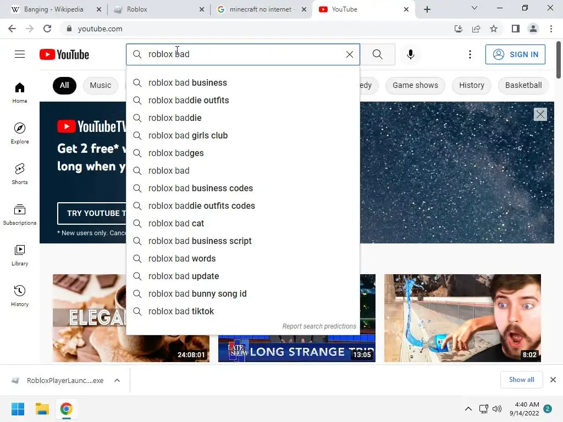Expand the tab search dropdown arrow
Image resolution: width=563 pixels, height=422 pixels.
pos(474,8)
